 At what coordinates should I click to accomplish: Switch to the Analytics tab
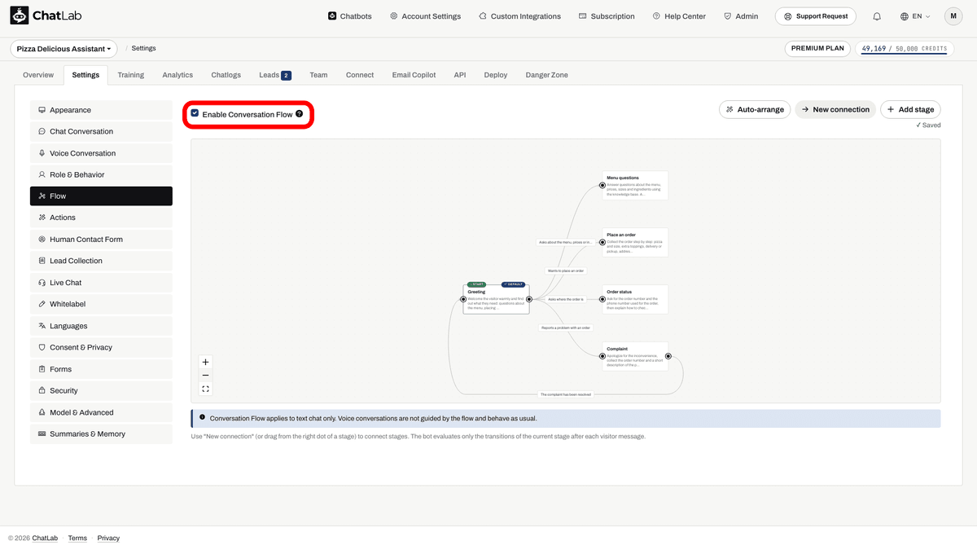click(x=177, y=75)
